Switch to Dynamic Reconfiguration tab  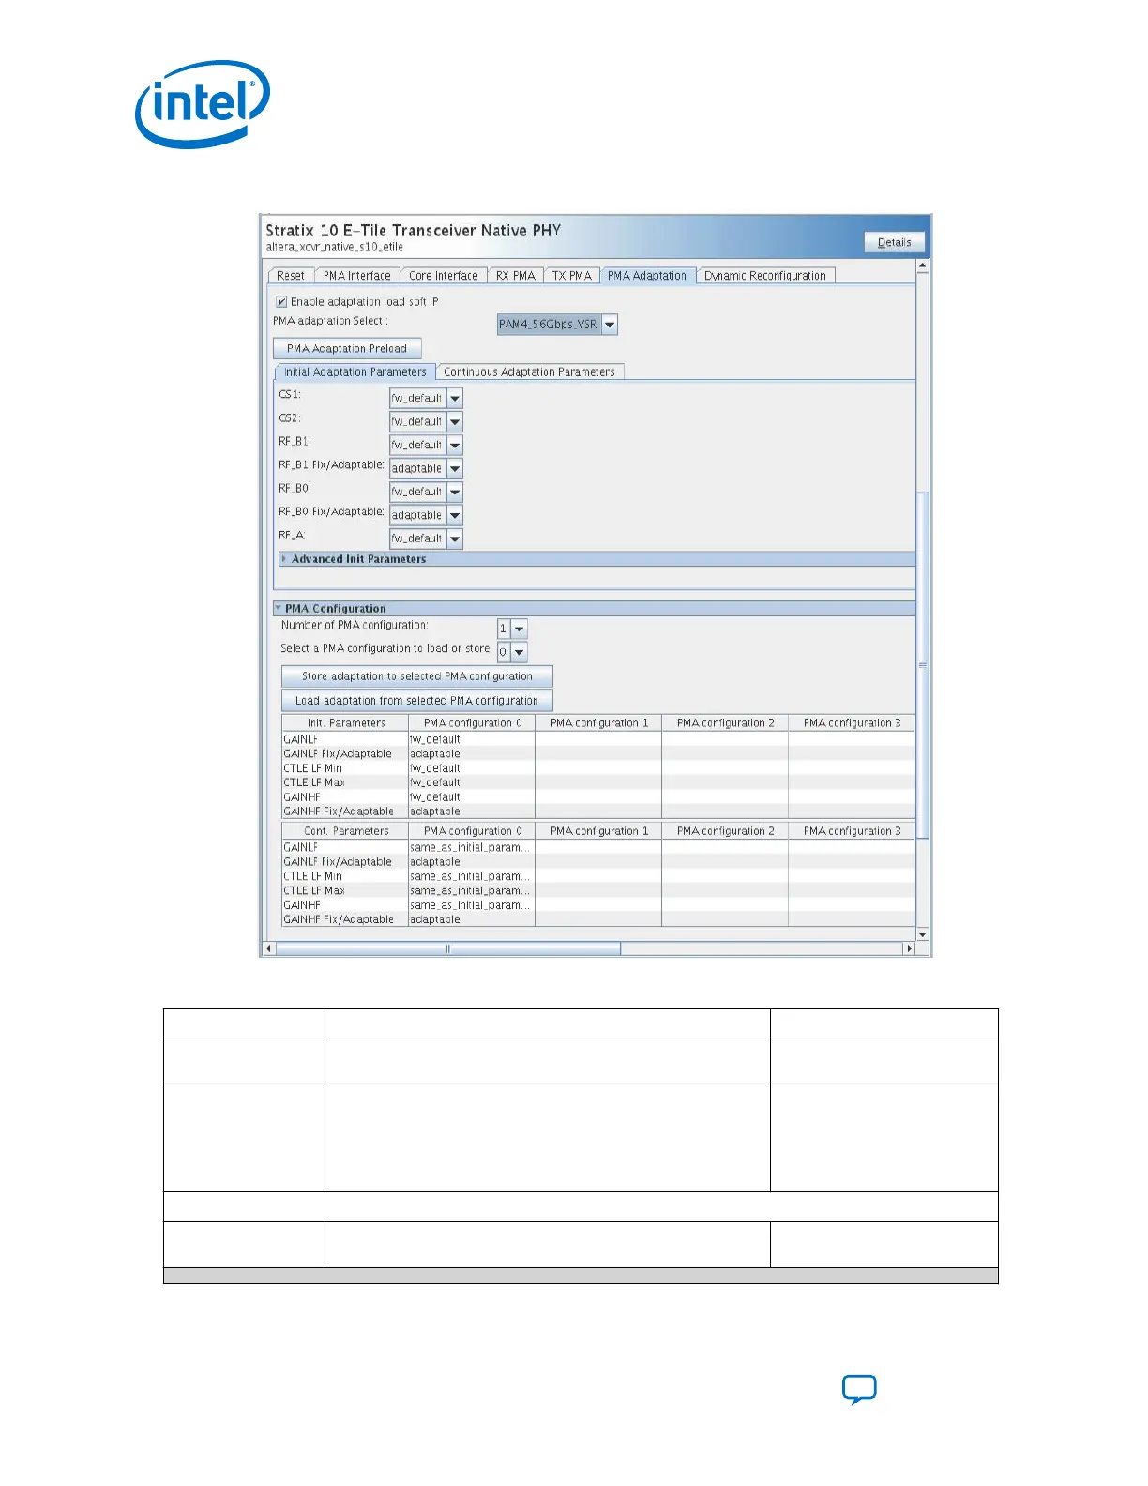765,276
